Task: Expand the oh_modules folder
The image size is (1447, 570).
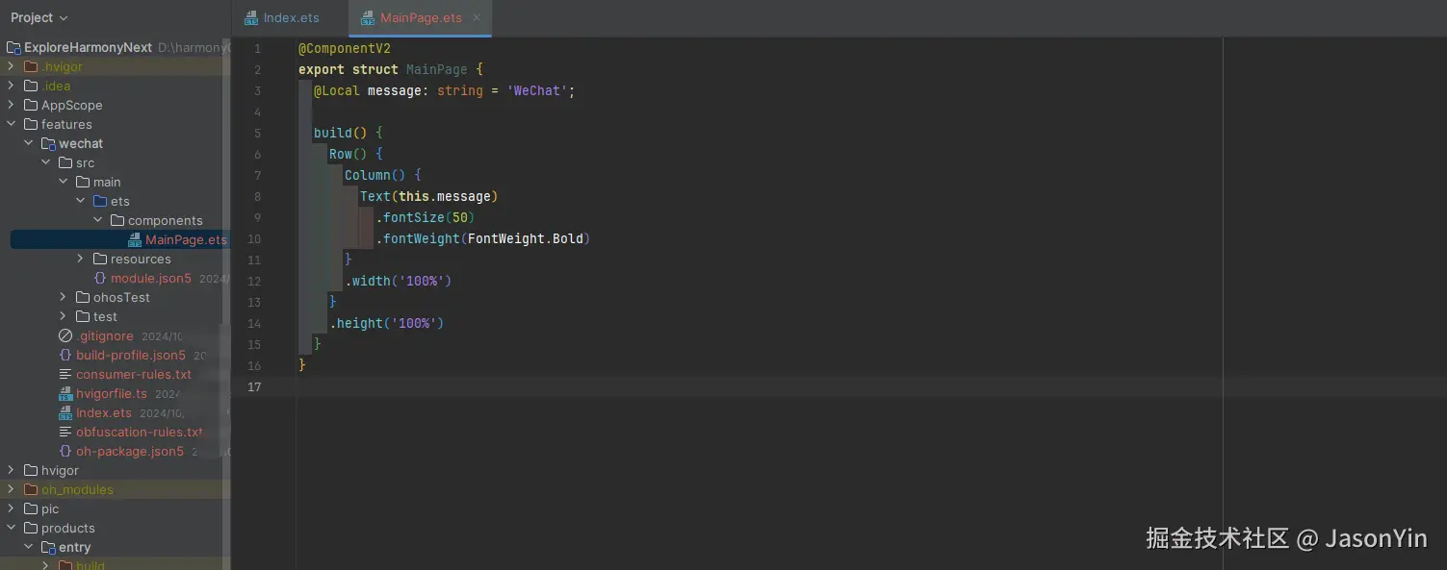Action: click(11, 489)
